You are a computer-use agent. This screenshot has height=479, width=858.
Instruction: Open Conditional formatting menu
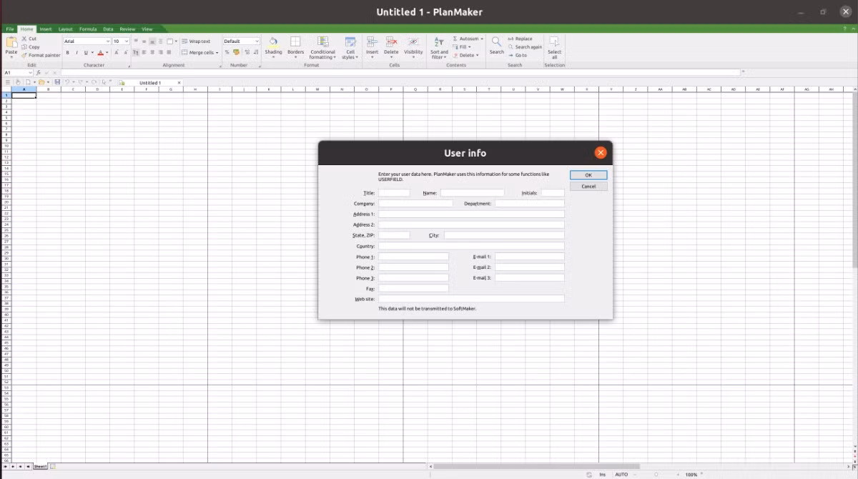322,48
